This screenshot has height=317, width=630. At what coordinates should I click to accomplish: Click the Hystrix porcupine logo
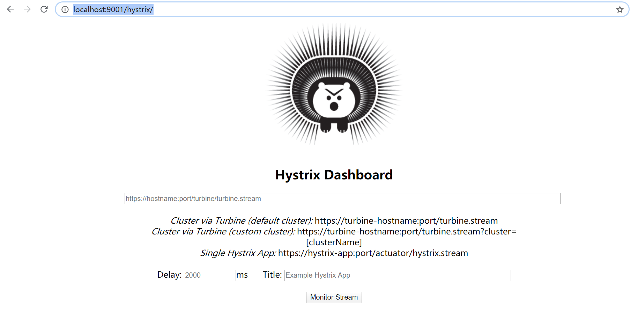coord(334,84)
